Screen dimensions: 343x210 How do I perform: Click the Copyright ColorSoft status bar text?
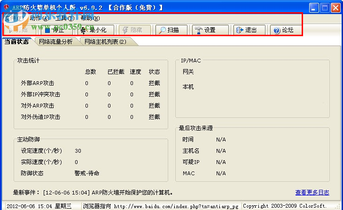285,206
